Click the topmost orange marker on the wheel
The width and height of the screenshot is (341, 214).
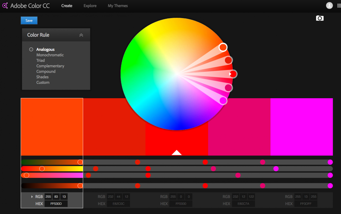pos(223,47)
